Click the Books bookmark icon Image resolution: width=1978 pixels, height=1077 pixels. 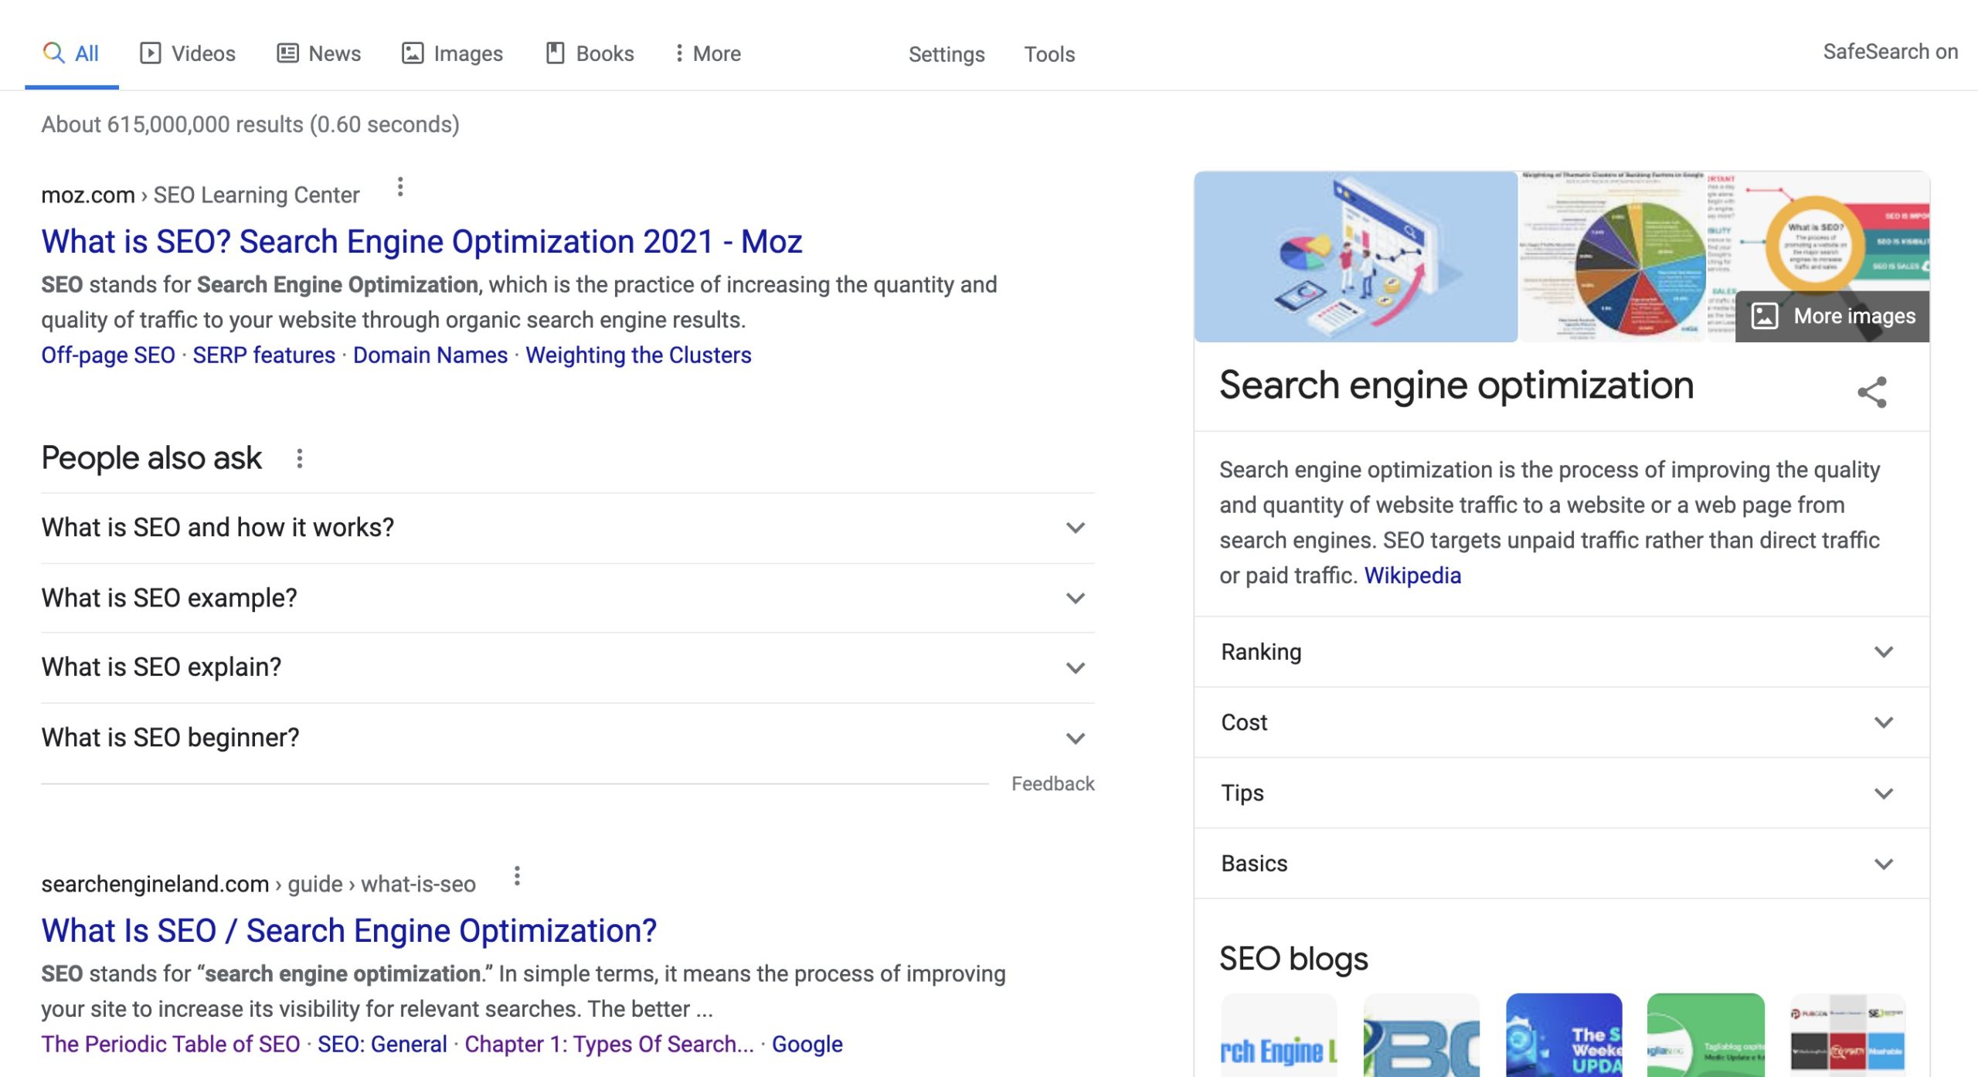coord(555,53)
